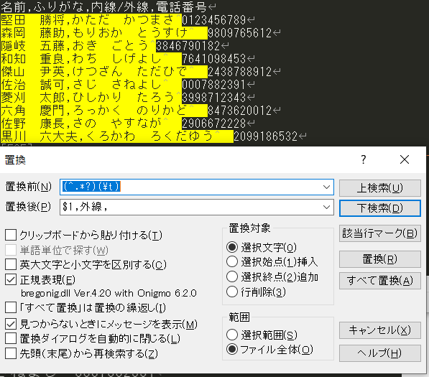Screen dimensions: 429x377
Task: Toggle 英大文字と小文字を区別する(C) checkbox
Action: [x=11, y=264]
